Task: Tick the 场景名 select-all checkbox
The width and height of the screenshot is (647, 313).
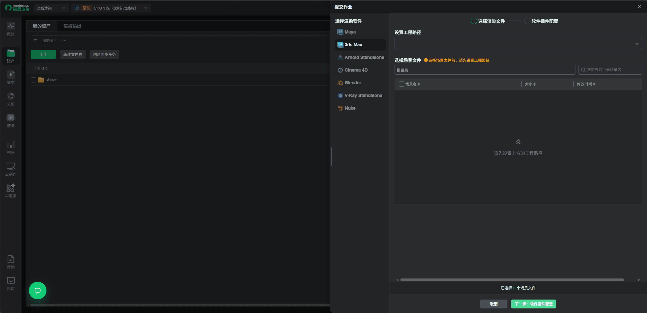Action: tap(401, 84)
